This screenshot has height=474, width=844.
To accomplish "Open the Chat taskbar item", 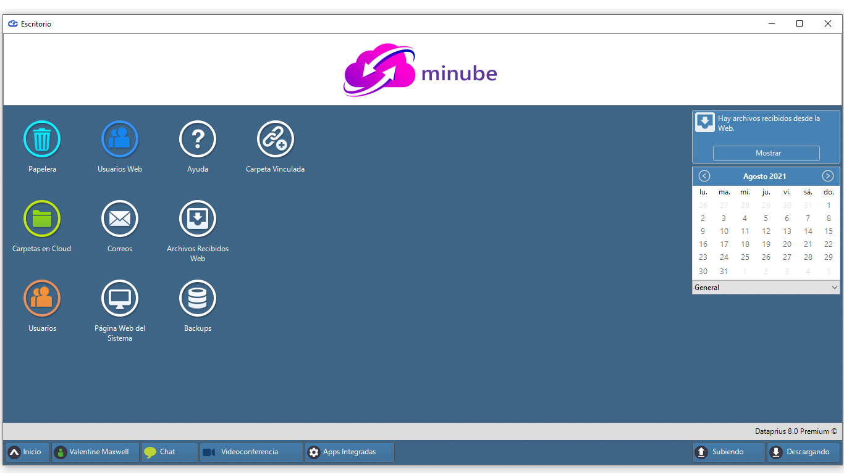I will 169,452.
